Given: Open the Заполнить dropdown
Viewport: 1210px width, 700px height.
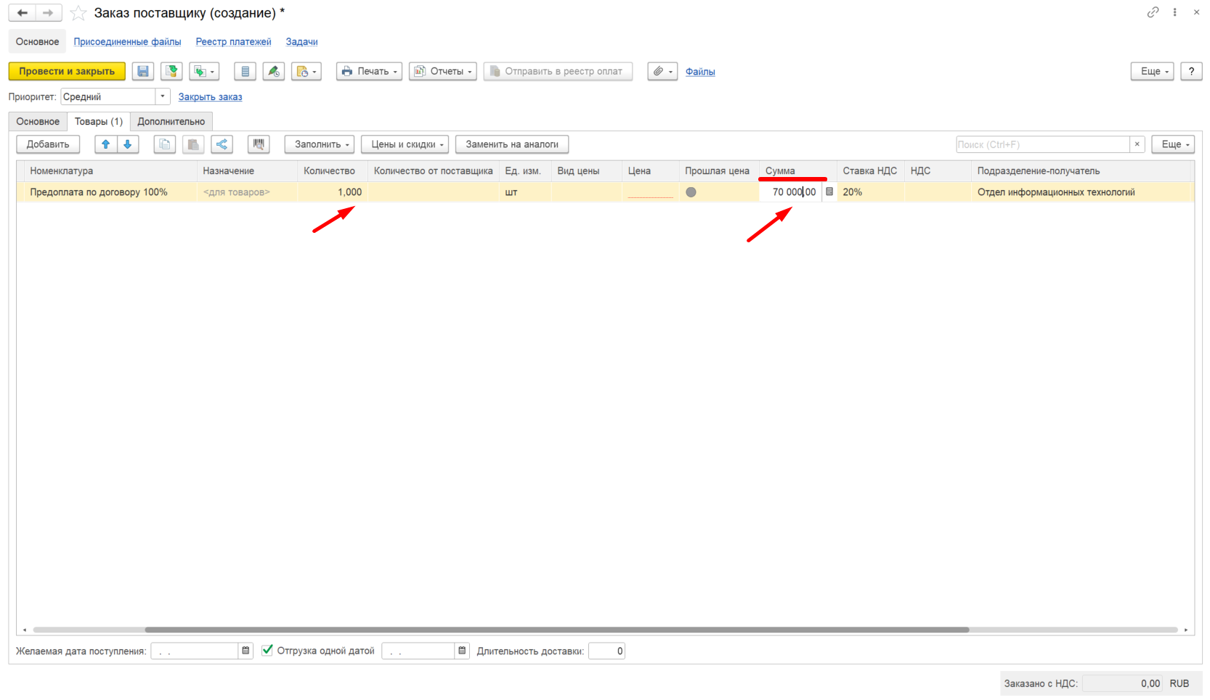Looking at the screenshot, I should (x=320, y=144).
